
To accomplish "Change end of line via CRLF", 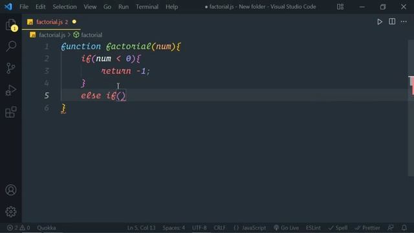I will [220, 228].
